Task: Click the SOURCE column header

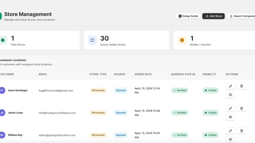Action: (x=119, y=74)
